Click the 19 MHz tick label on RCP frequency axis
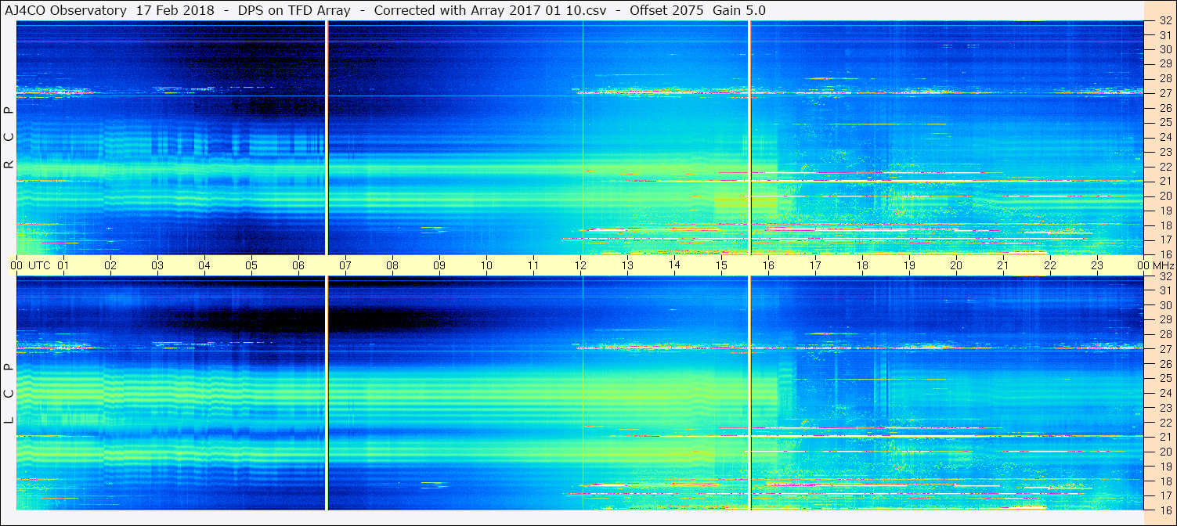Image resolution: width=1177 pixels, height=526 pixels. point(1164,210)
